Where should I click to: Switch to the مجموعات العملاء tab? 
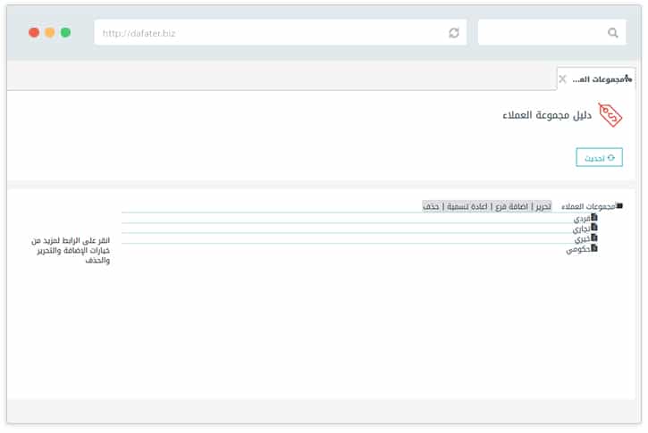click(600, 79)
